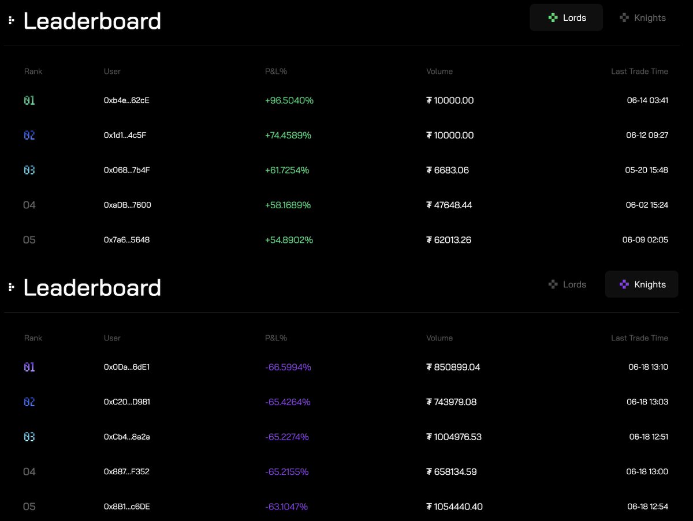Click the P&L value +54.8902%
693x521 pixels.
coord(289,239)
